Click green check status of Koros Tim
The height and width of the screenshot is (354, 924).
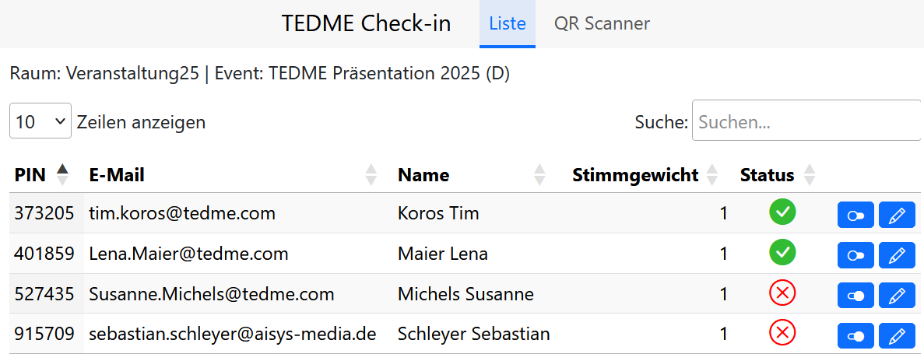pos(782,212)
